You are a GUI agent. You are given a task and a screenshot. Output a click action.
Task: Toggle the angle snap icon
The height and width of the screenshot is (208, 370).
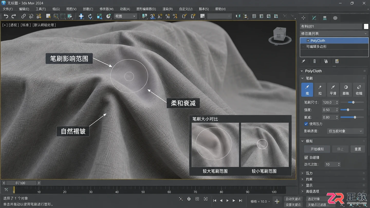[x=160, y=16]
